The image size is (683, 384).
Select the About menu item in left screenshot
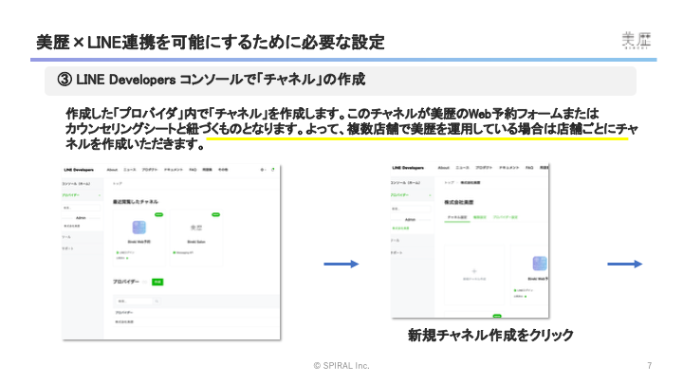(111, 168)
